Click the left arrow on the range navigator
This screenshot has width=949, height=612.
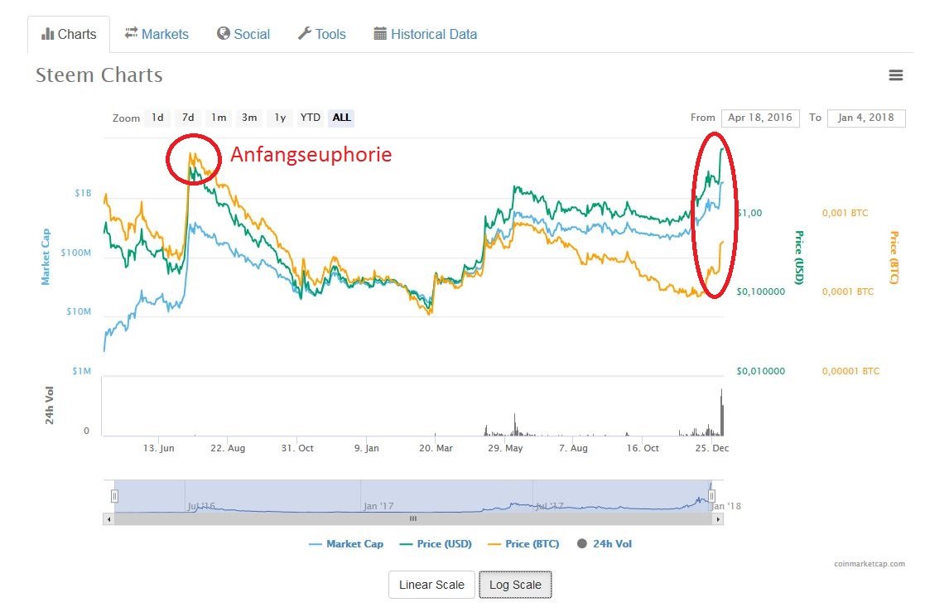click(108, 518)
